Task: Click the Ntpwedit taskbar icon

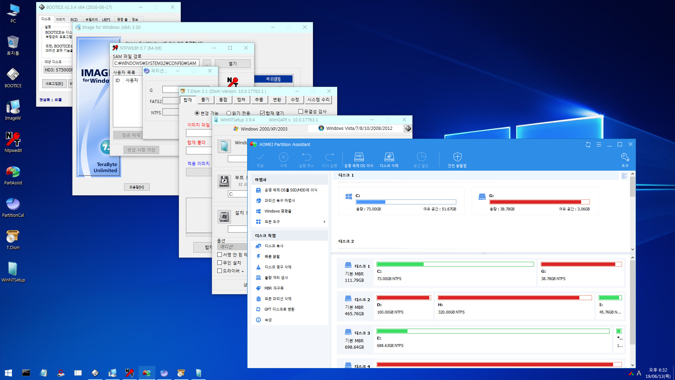Action: pyautogui.click(x=129, y=373)
